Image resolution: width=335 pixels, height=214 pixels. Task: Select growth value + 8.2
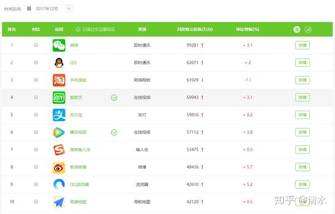(x=248, y=115)
